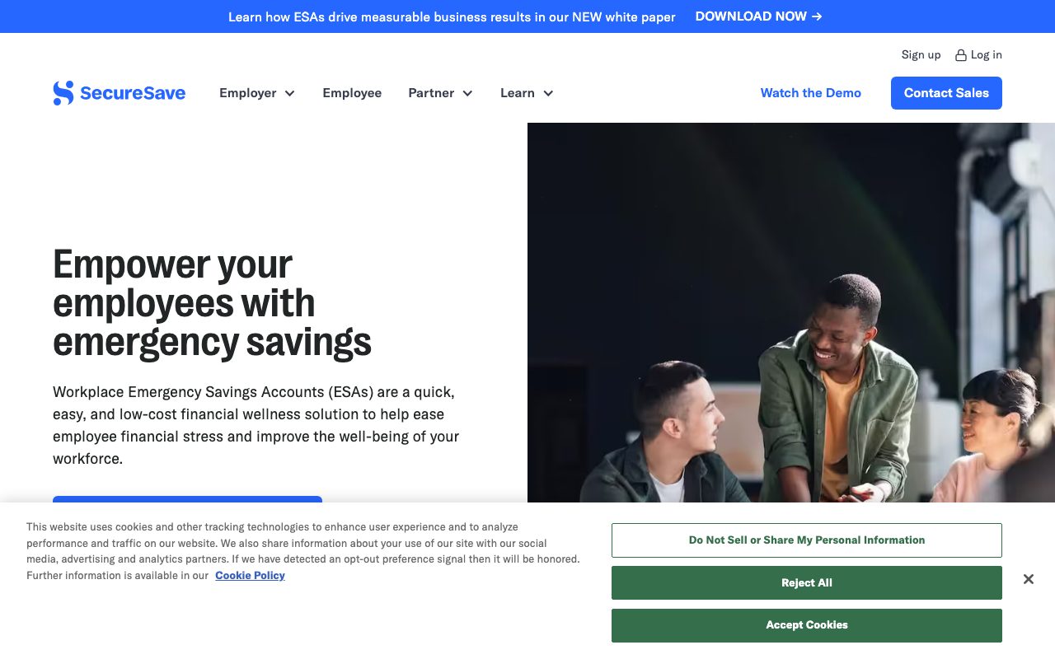Click Do Not Sell or Share button

[x=807, y=540]
